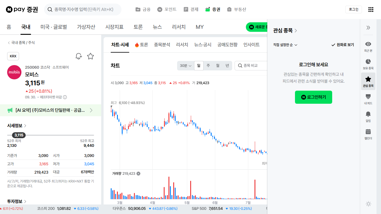Select the 주 chart period
The image size is (381, 214).
pyautogui.click(x=208, y=66)
